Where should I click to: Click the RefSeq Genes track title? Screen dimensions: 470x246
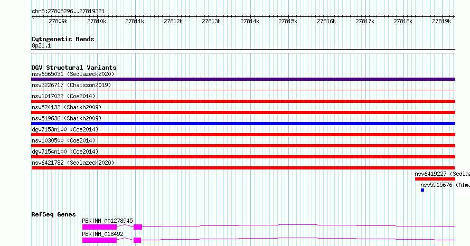53,214
